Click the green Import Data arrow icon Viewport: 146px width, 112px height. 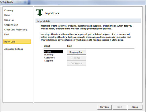40,12
